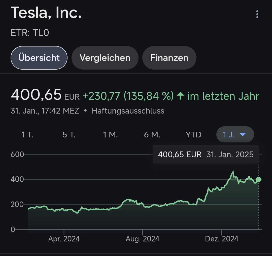
Task: Click the ETR: TL0 ticker text
Action: [x=30, y=33]
